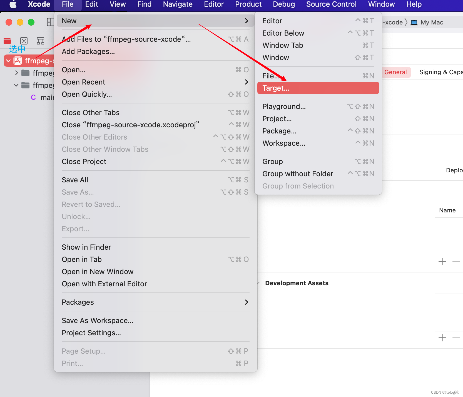Choose Show in Finder
This screenshot has height=397, width=463.
tap(155, 247)
